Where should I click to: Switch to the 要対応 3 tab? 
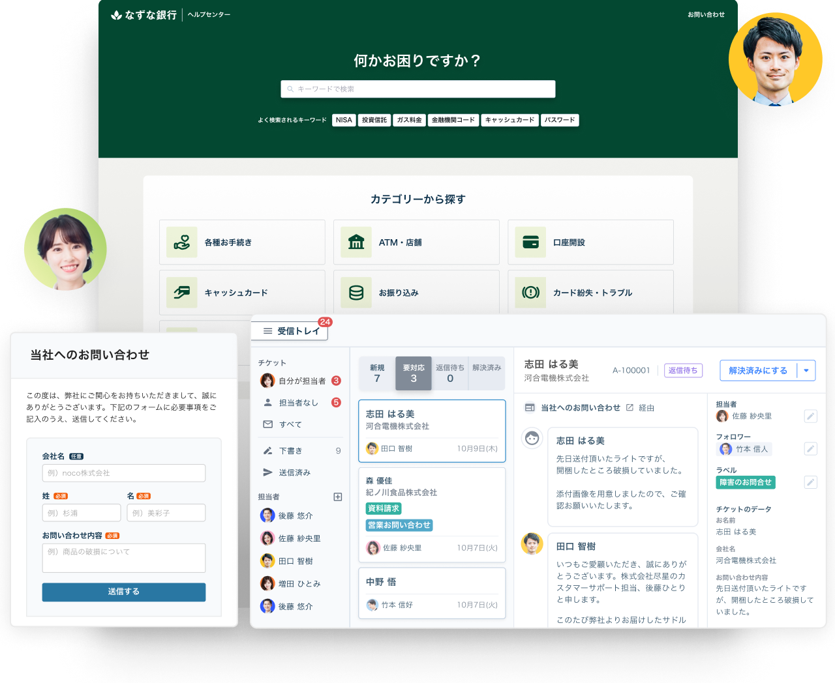coord(414,373)
